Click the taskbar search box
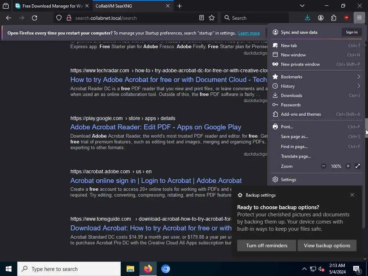 point(69,269)
